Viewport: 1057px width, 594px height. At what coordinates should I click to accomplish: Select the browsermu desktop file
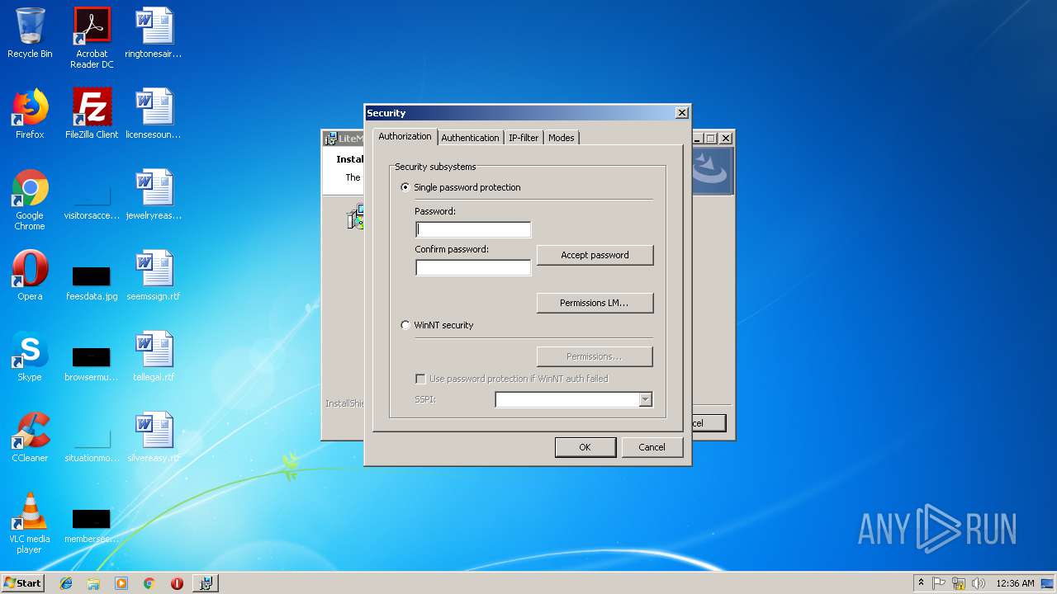point(92,363)
